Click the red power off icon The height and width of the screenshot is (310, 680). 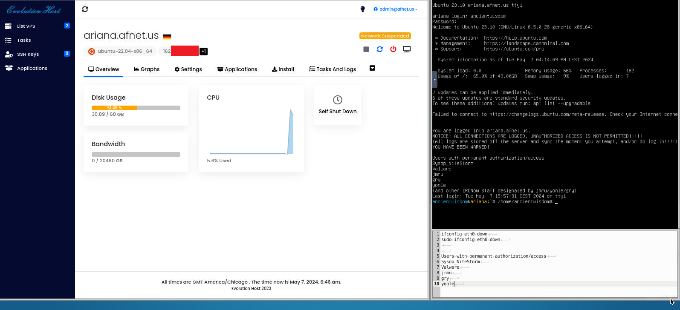pyautogui.click(x=393, y=49)
